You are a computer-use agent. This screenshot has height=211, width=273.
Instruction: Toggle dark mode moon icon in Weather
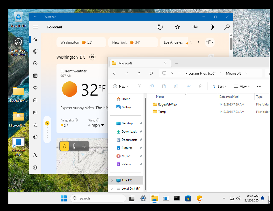[212, 27]
